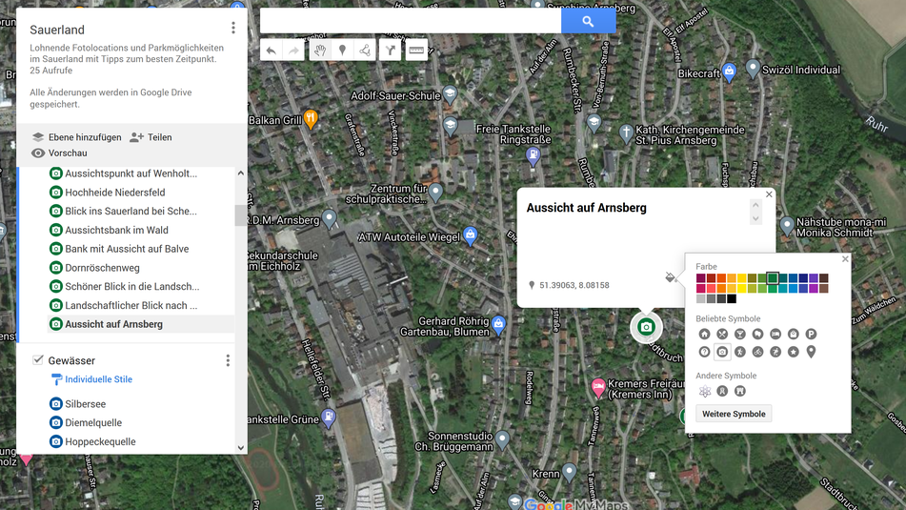
Task: Select the measure distance ruler tool
Action: point(416,51)
